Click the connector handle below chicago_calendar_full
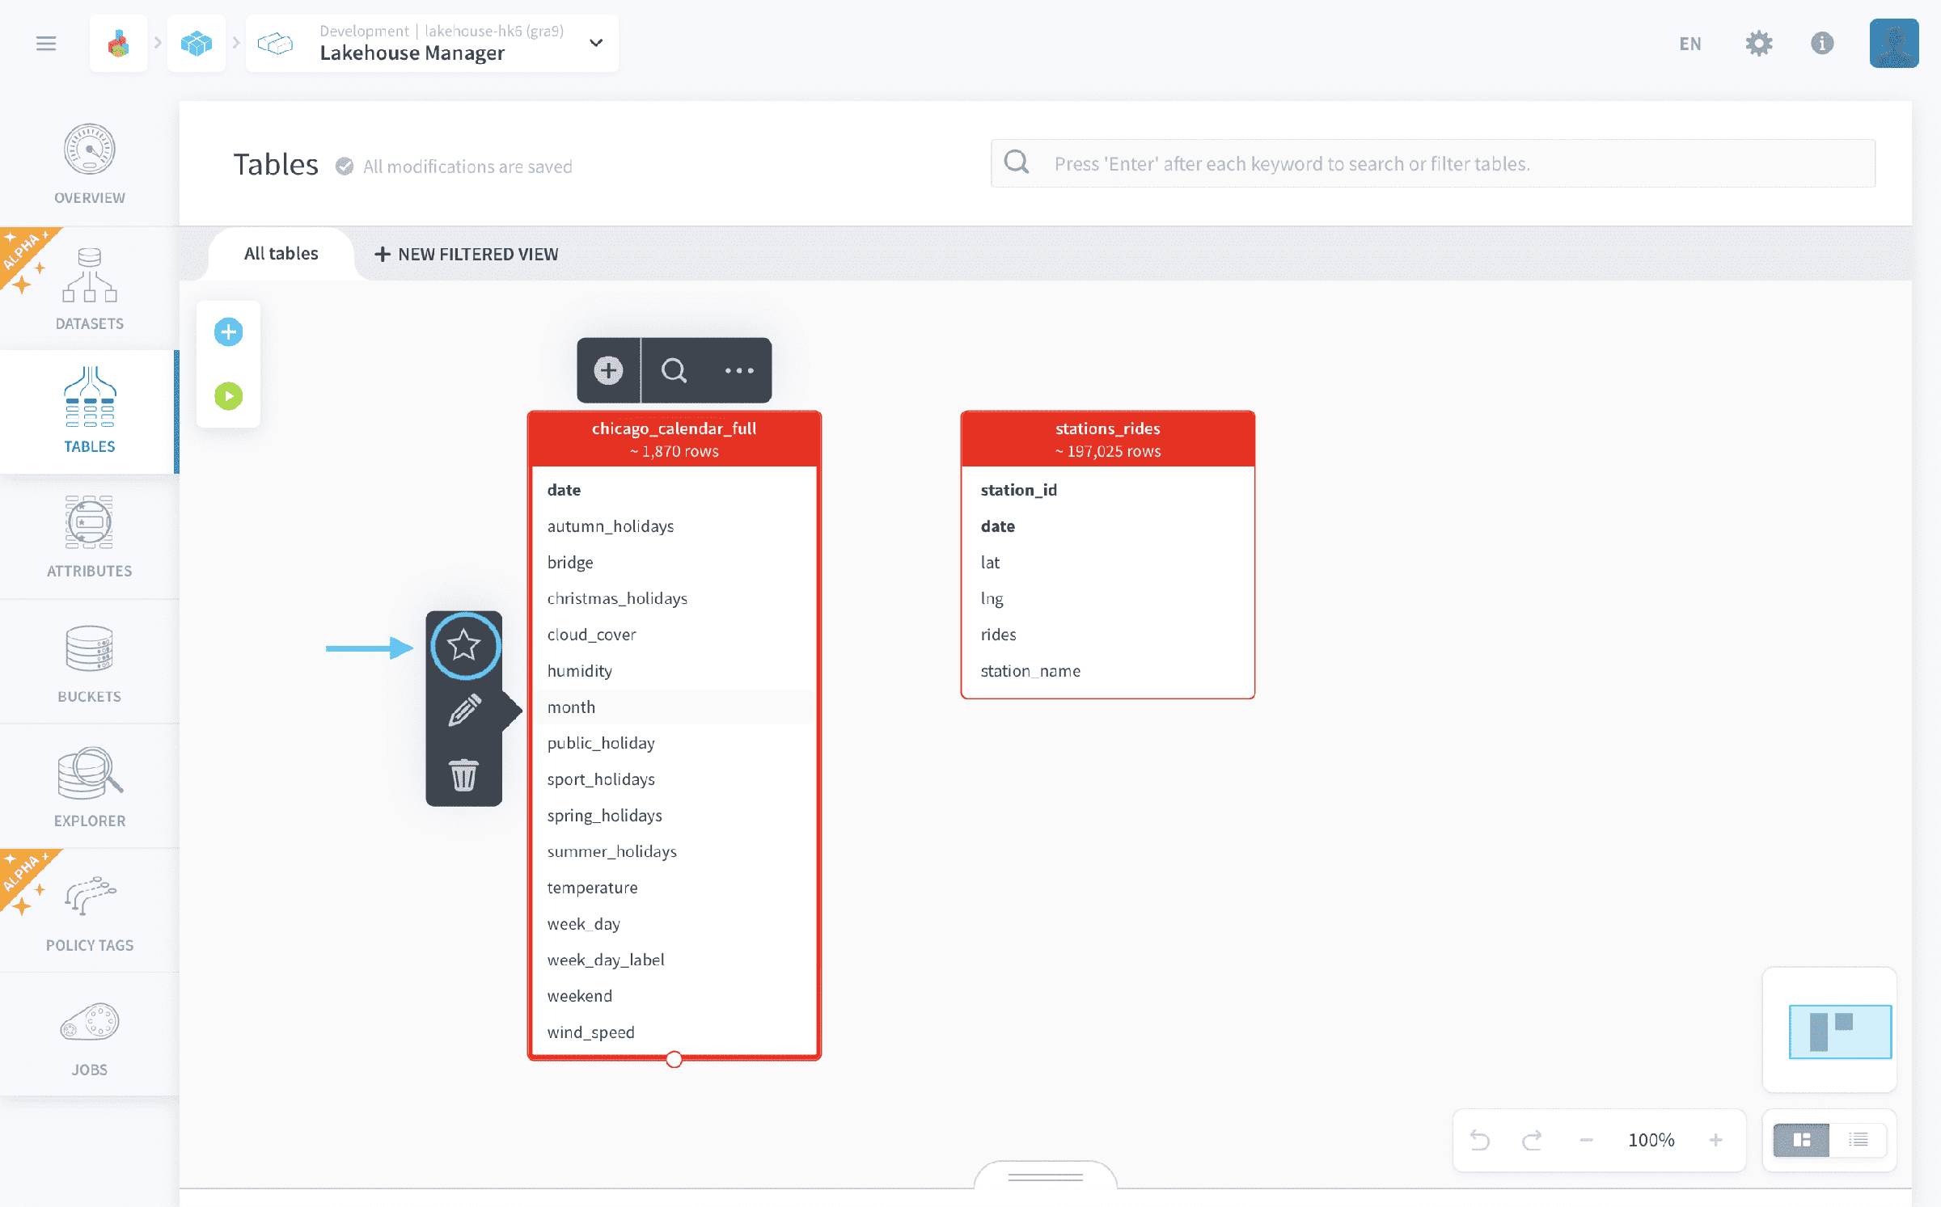 click(674, 1059)
